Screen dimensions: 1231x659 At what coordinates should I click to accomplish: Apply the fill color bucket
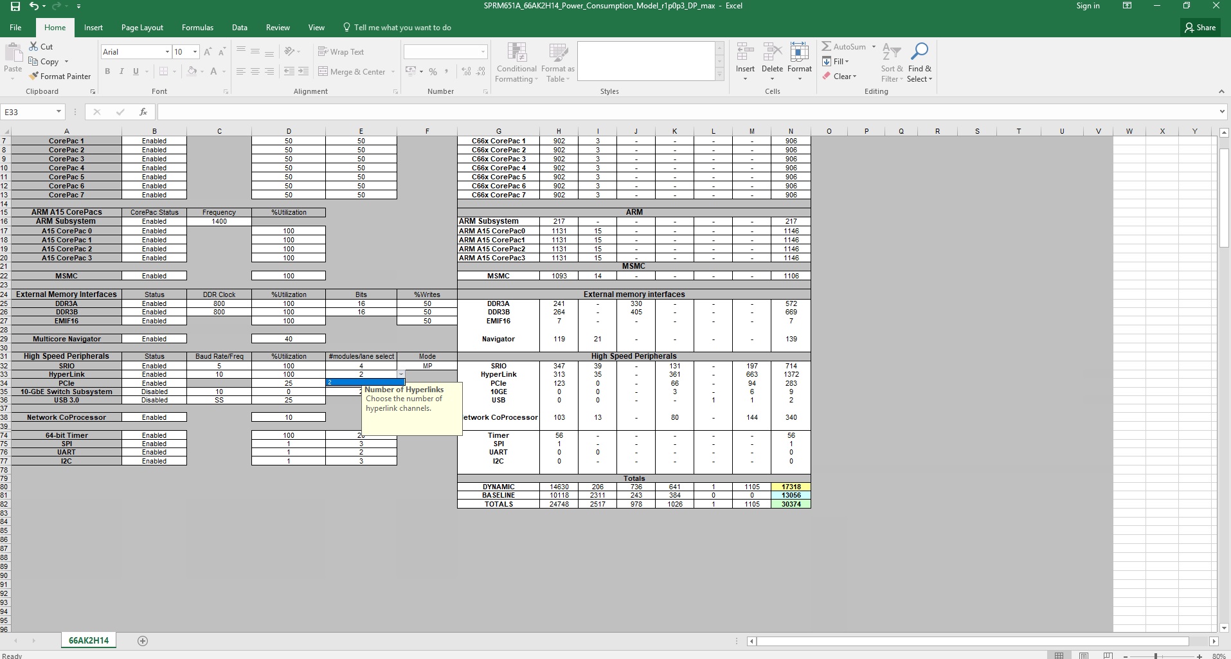191,71
